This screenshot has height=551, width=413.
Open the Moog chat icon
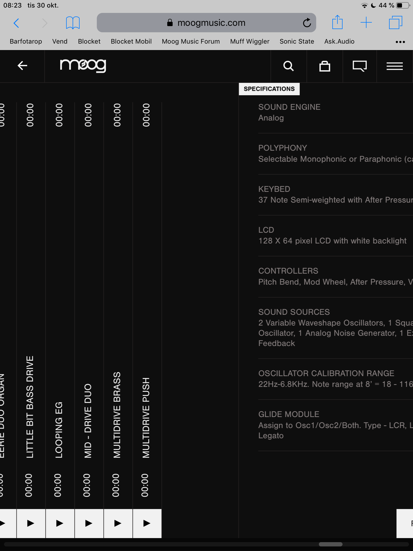point(359,66)
